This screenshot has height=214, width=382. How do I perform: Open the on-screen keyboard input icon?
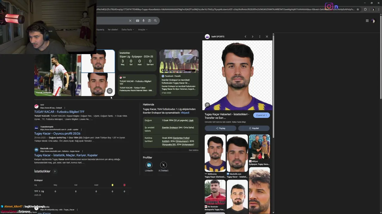138,21
